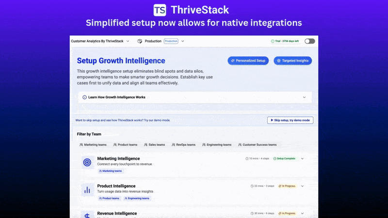This screenshot has height=218, width=388.
Task: Filter by Product teams
Action: 125,145
